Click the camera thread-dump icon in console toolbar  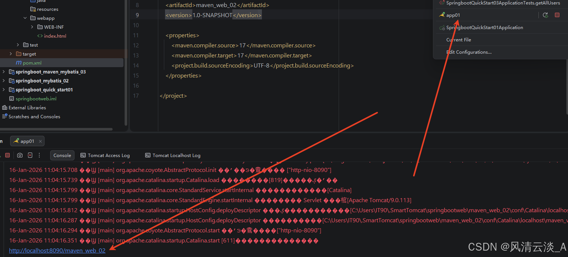pos(19,155)
